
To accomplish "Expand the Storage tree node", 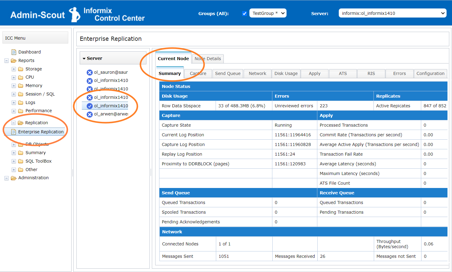I will tap(14, 69).
